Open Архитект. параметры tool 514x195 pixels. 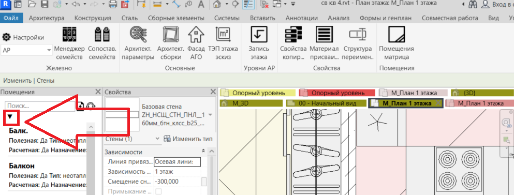click(138, 43)
